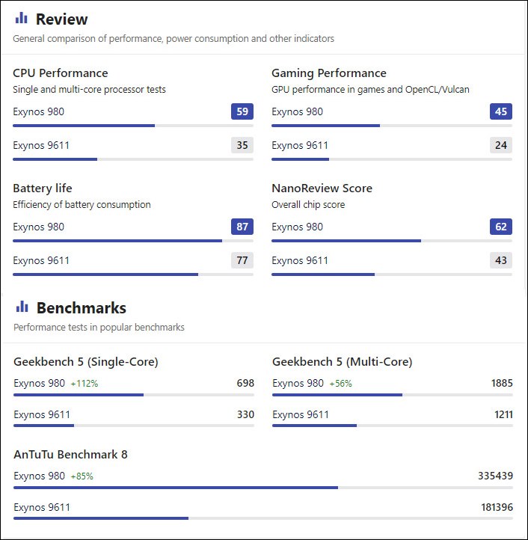Click the AnTuTu score value 335439
The height and width of the screenshot is (540, 528).
(x=495, y=476)
